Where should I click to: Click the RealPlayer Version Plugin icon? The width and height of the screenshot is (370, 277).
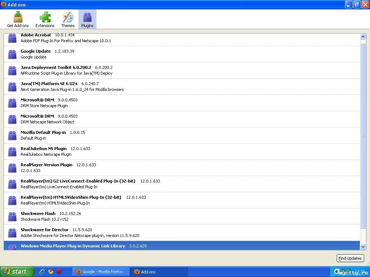pos(12,168)
